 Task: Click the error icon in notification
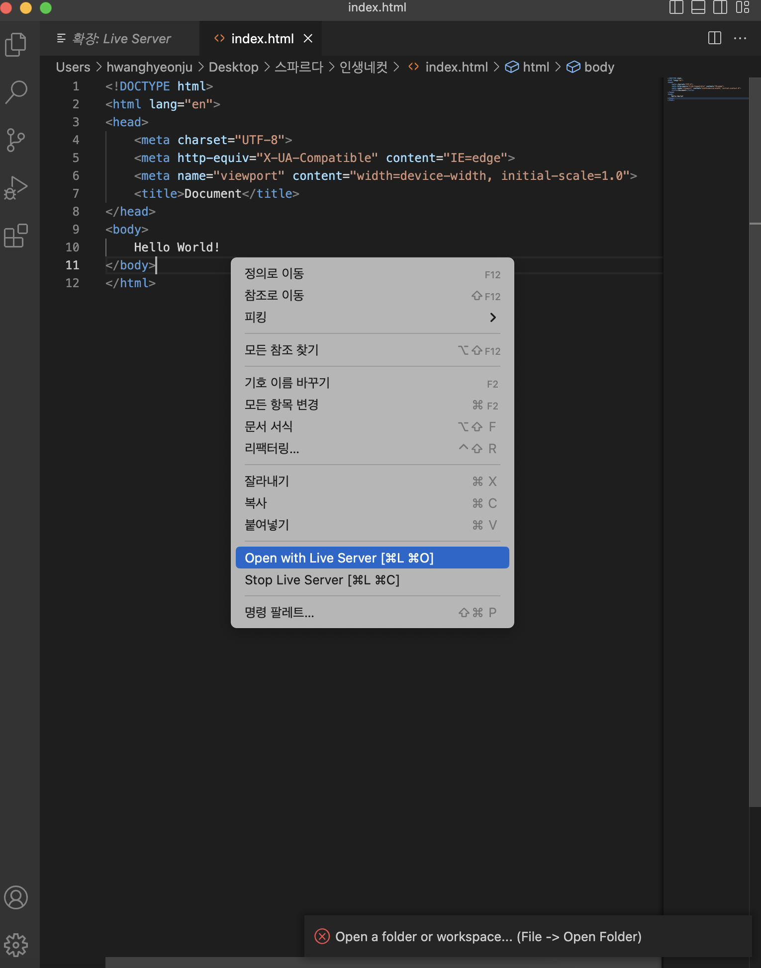click(x=322, y=937)
